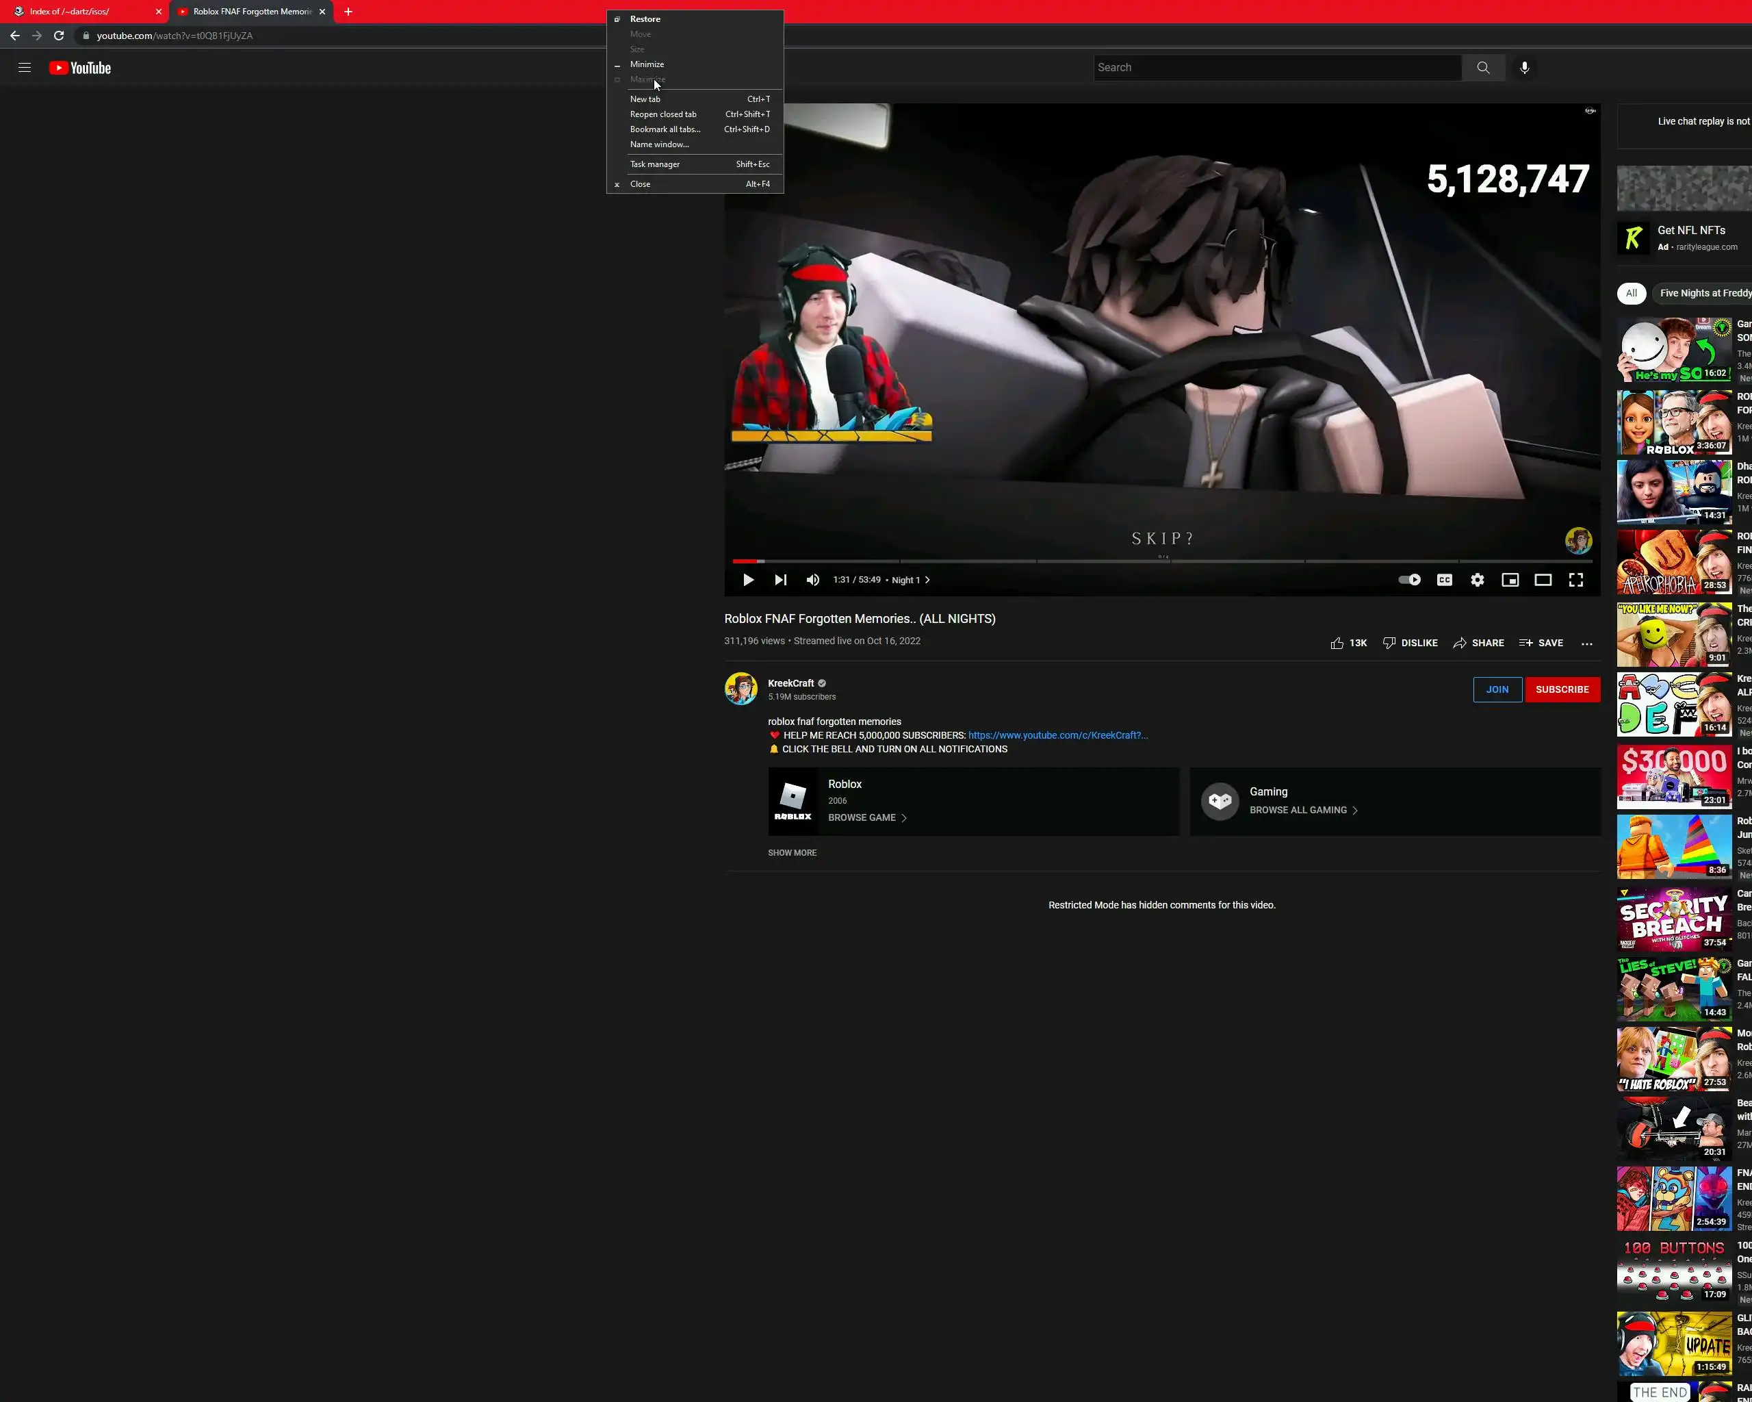This screenshot has height=1402, width=1752.
Task: Open the video settings gear
Action: (x=1476, y=580)
